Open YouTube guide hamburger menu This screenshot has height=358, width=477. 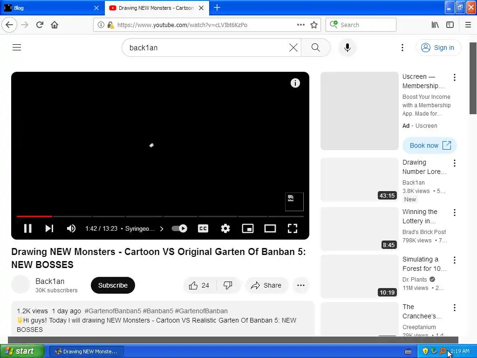coord(17,48)
